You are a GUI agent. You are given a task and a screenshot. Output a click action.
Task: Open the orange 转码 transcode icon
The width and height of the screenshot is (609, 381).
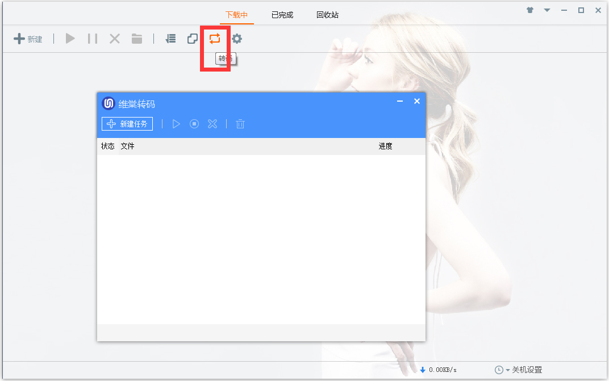pyautogui.click(x=215, y=39)
